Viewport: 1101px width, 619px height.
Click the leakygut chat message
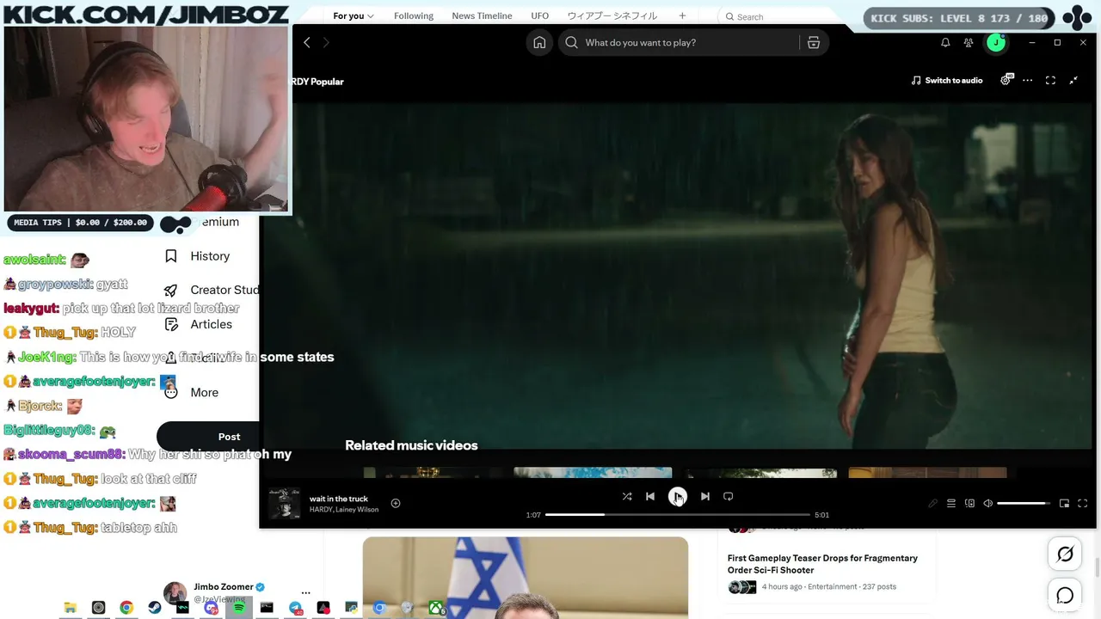121,308
